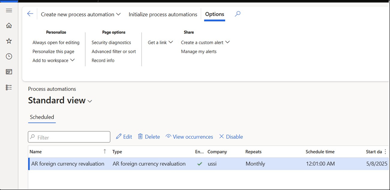Image resolution: width=390 pixels, height=190 pixels.
Task: Open Workspaces icon in sidebar
Action: pyautogui.click(x=9, y=72)
